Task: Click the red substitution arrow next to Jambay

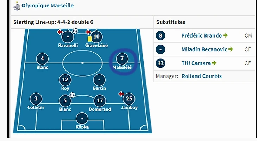Action: click(121, 94)
